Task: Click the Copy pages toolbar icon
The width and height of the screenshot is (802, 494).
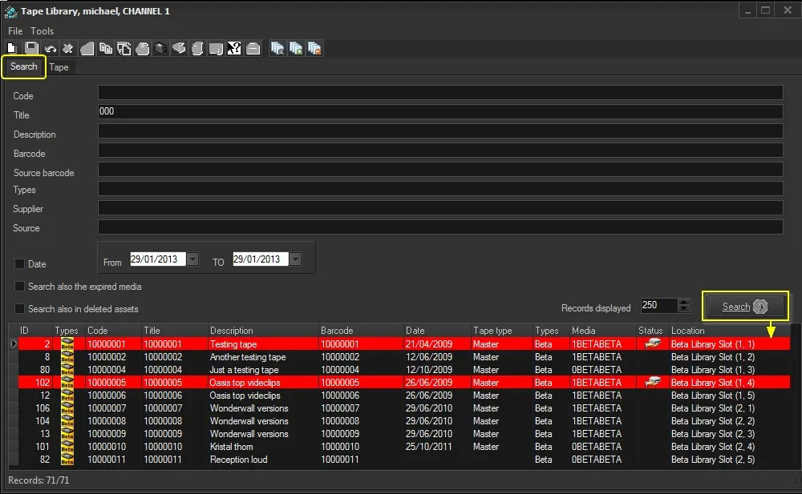Action: click(105, 49)
